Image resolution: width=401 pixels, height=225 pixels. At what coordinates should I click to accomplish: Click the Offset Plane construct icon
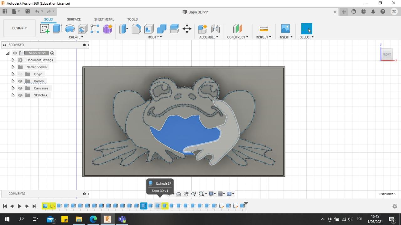coord(238,29)
